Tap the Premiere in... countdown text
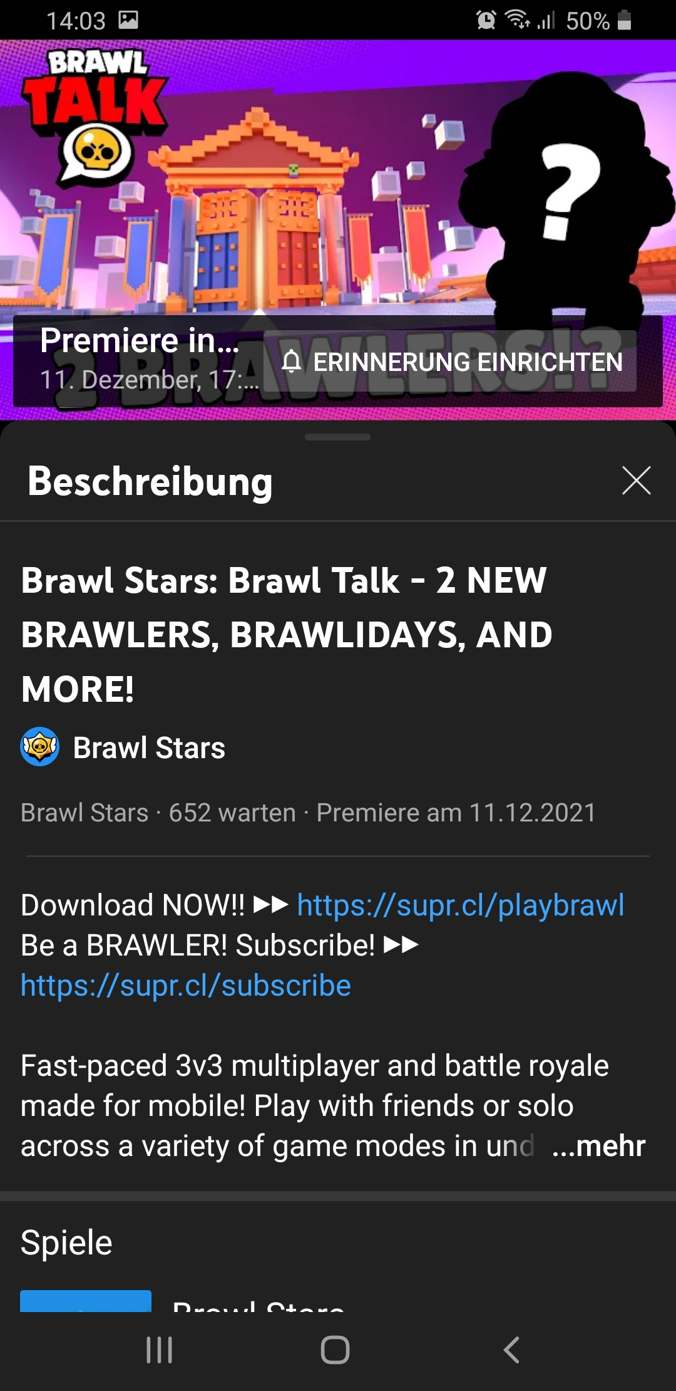The height and width of the screenshot is (1391, 676). point(140,340)
